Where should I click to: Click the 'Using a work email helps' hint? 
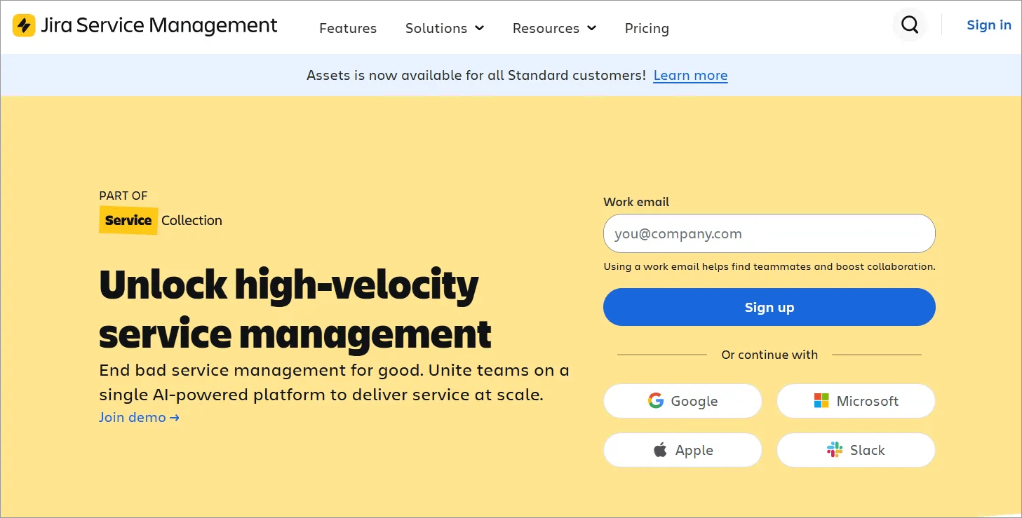(x=769, y=266)
